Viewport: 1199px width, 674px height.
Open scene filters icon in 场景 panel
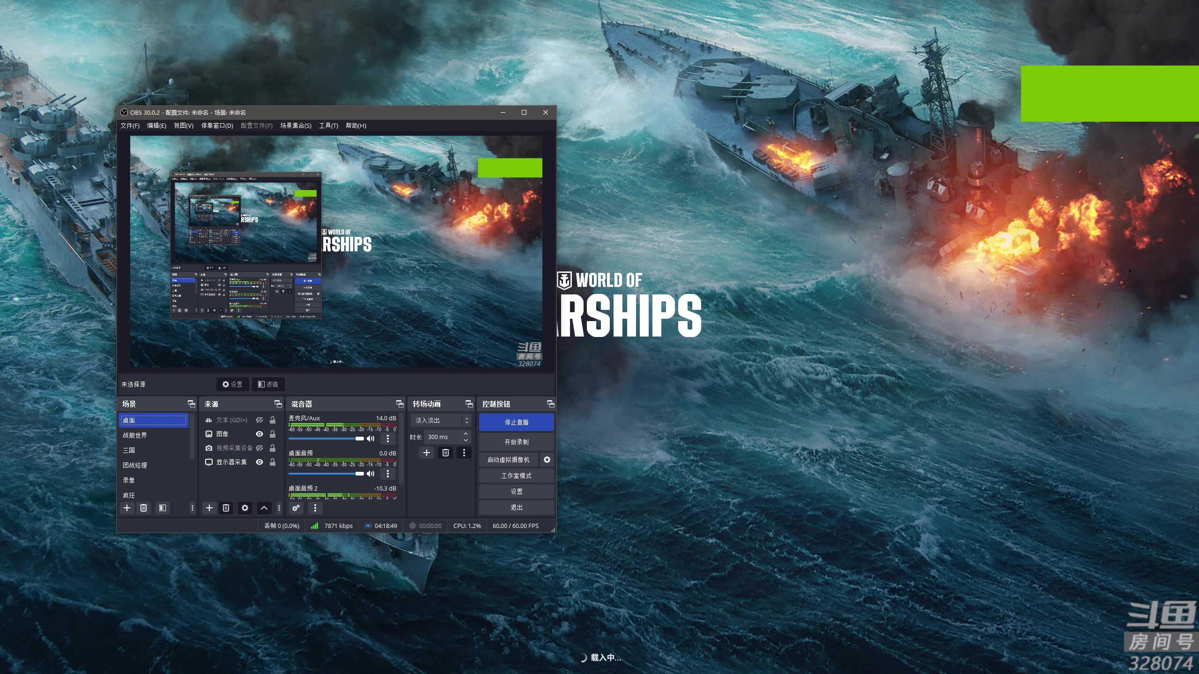[x=162, y=508]
